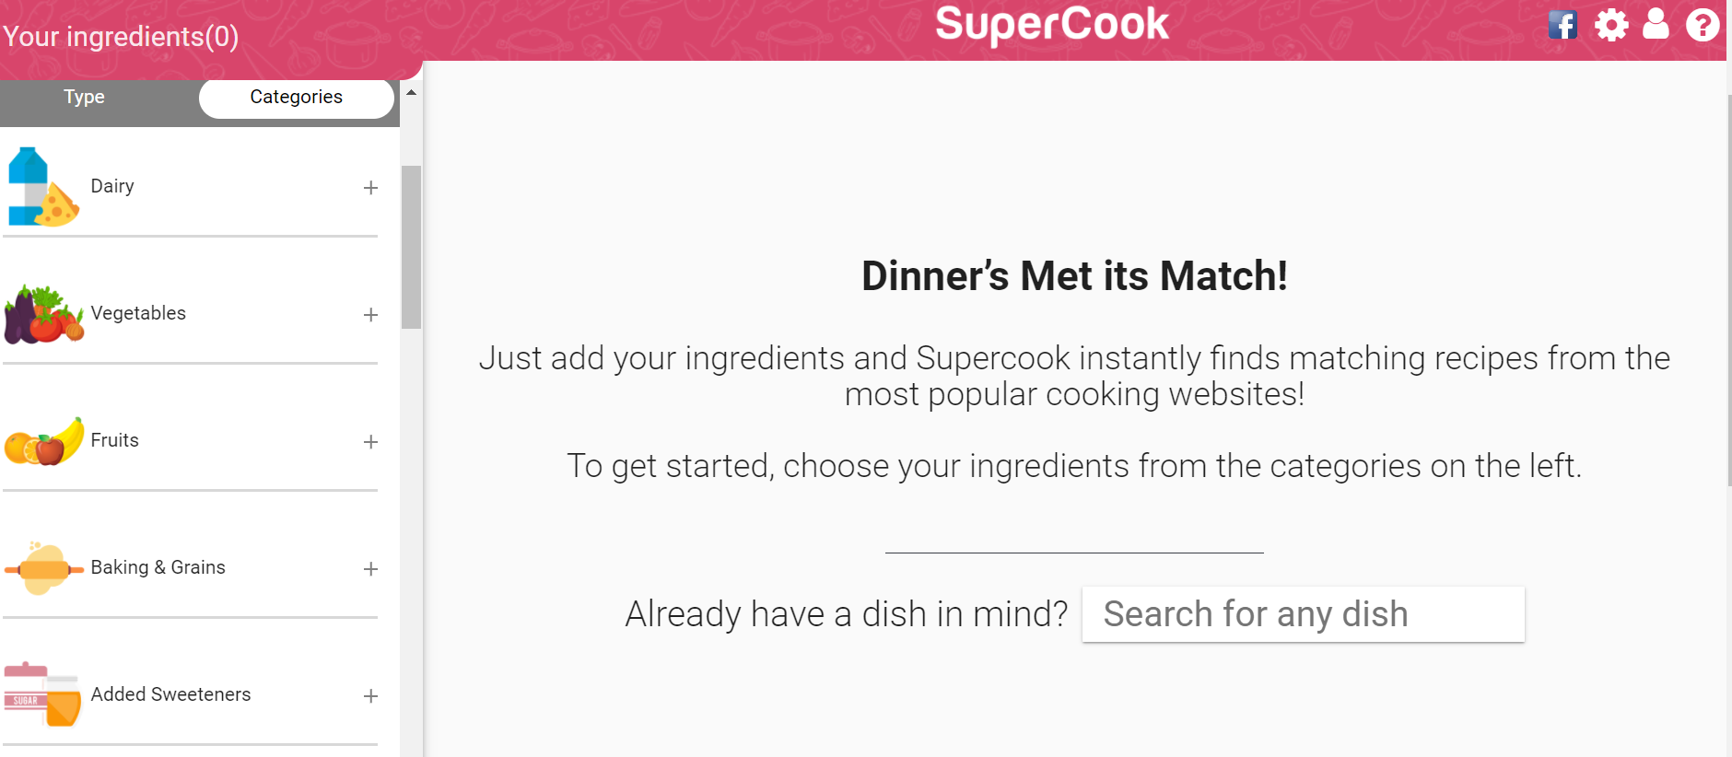Select the Baking & Grains rolling pin icon
This screenshot has height=757, width=1732.
[x=43, y=568]
